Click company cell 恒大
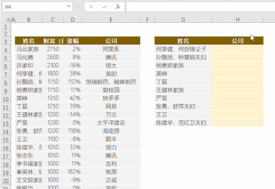The width and height of the screenshot is (275, 189). click(x=111, y=66)
